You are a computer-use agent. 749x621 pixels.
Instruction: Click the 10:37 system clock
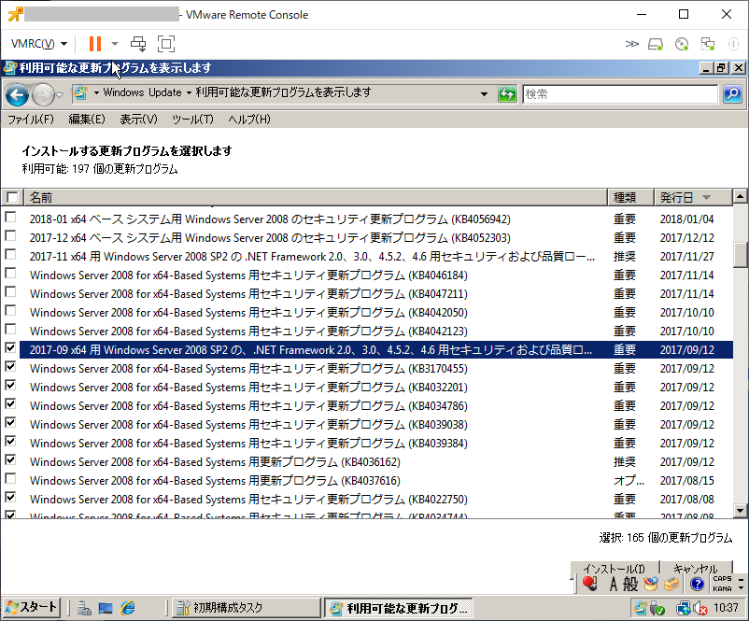pyautogui.click(x=726, y=608)
